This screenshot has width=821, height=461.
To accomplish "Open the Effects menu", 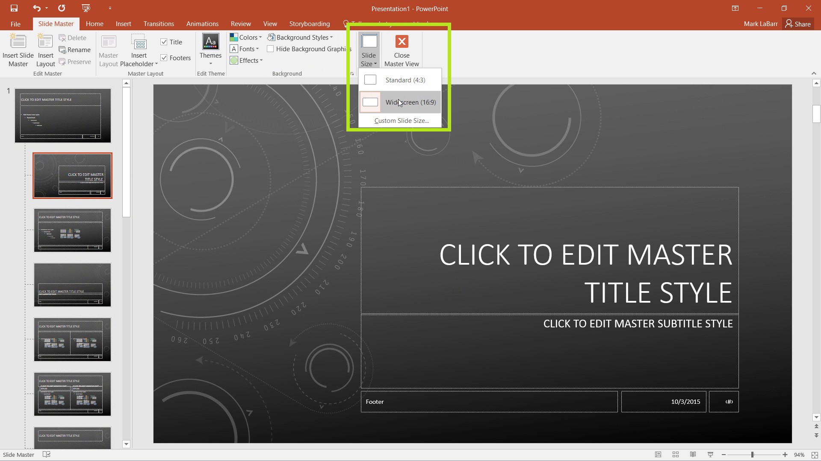I will pyautogui.click(x=246, y=60).
